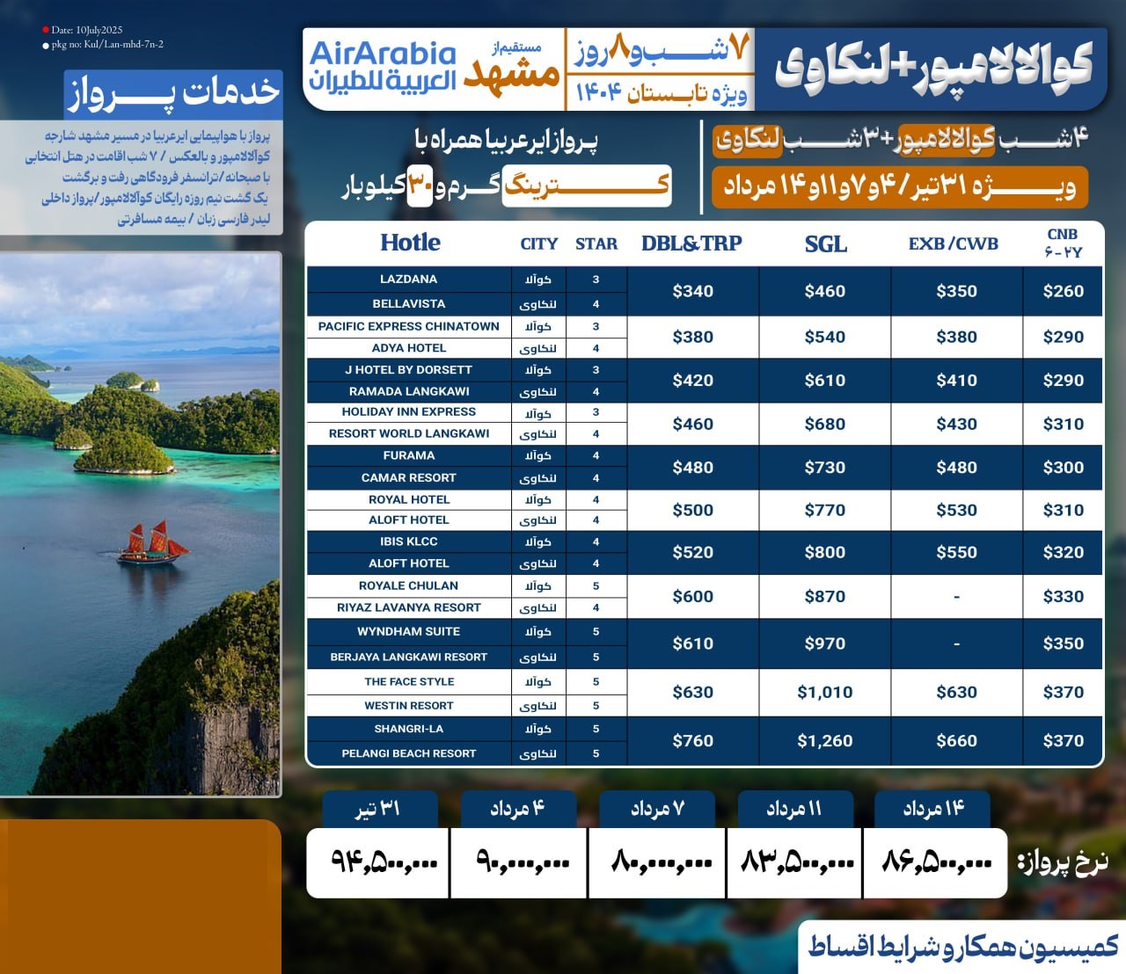
Task: Click the 'Date: 10July2025' text
Action: [87, 30]
